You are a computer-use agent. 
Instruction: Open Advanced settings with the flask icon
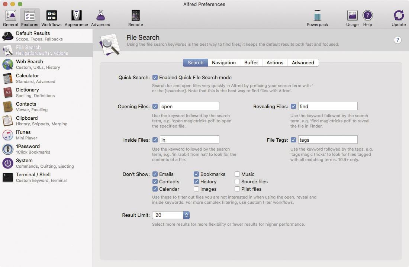pyautogui.click(x=101, y=18)
